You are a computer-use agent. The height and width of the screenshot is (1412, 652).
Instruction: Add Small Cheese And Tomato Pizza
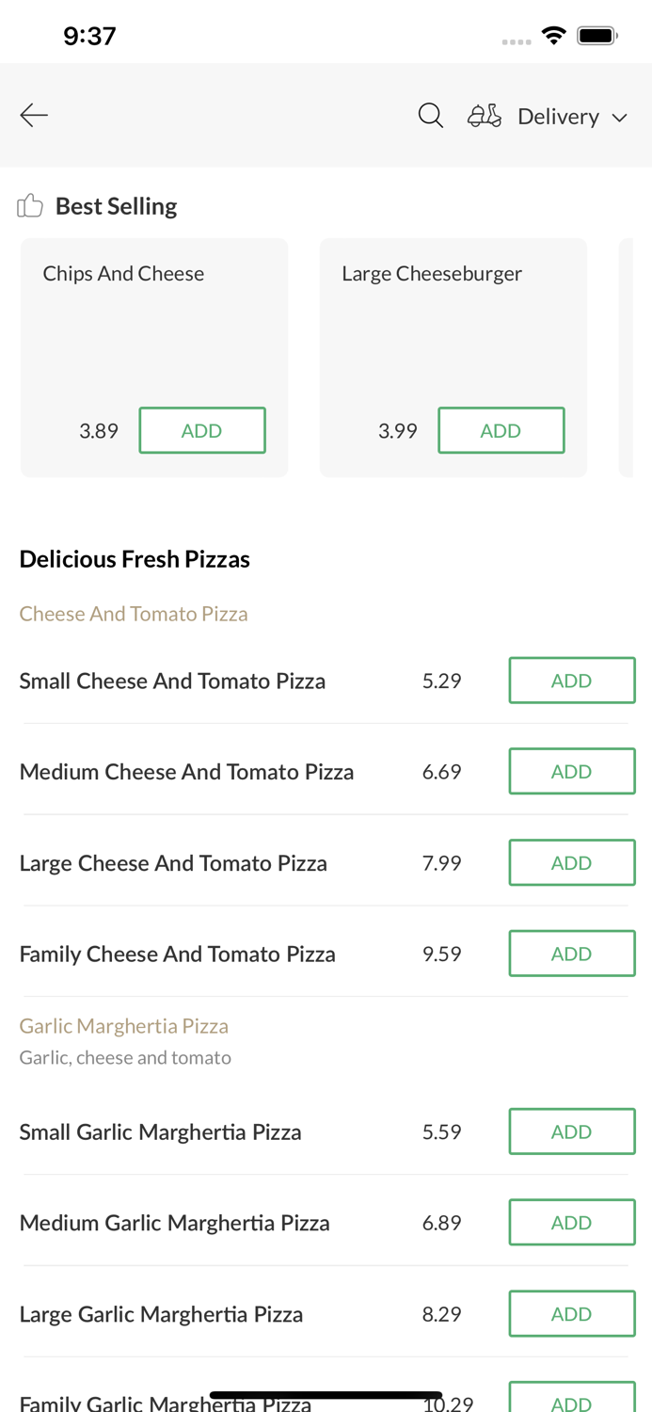(x=572, y=680)
